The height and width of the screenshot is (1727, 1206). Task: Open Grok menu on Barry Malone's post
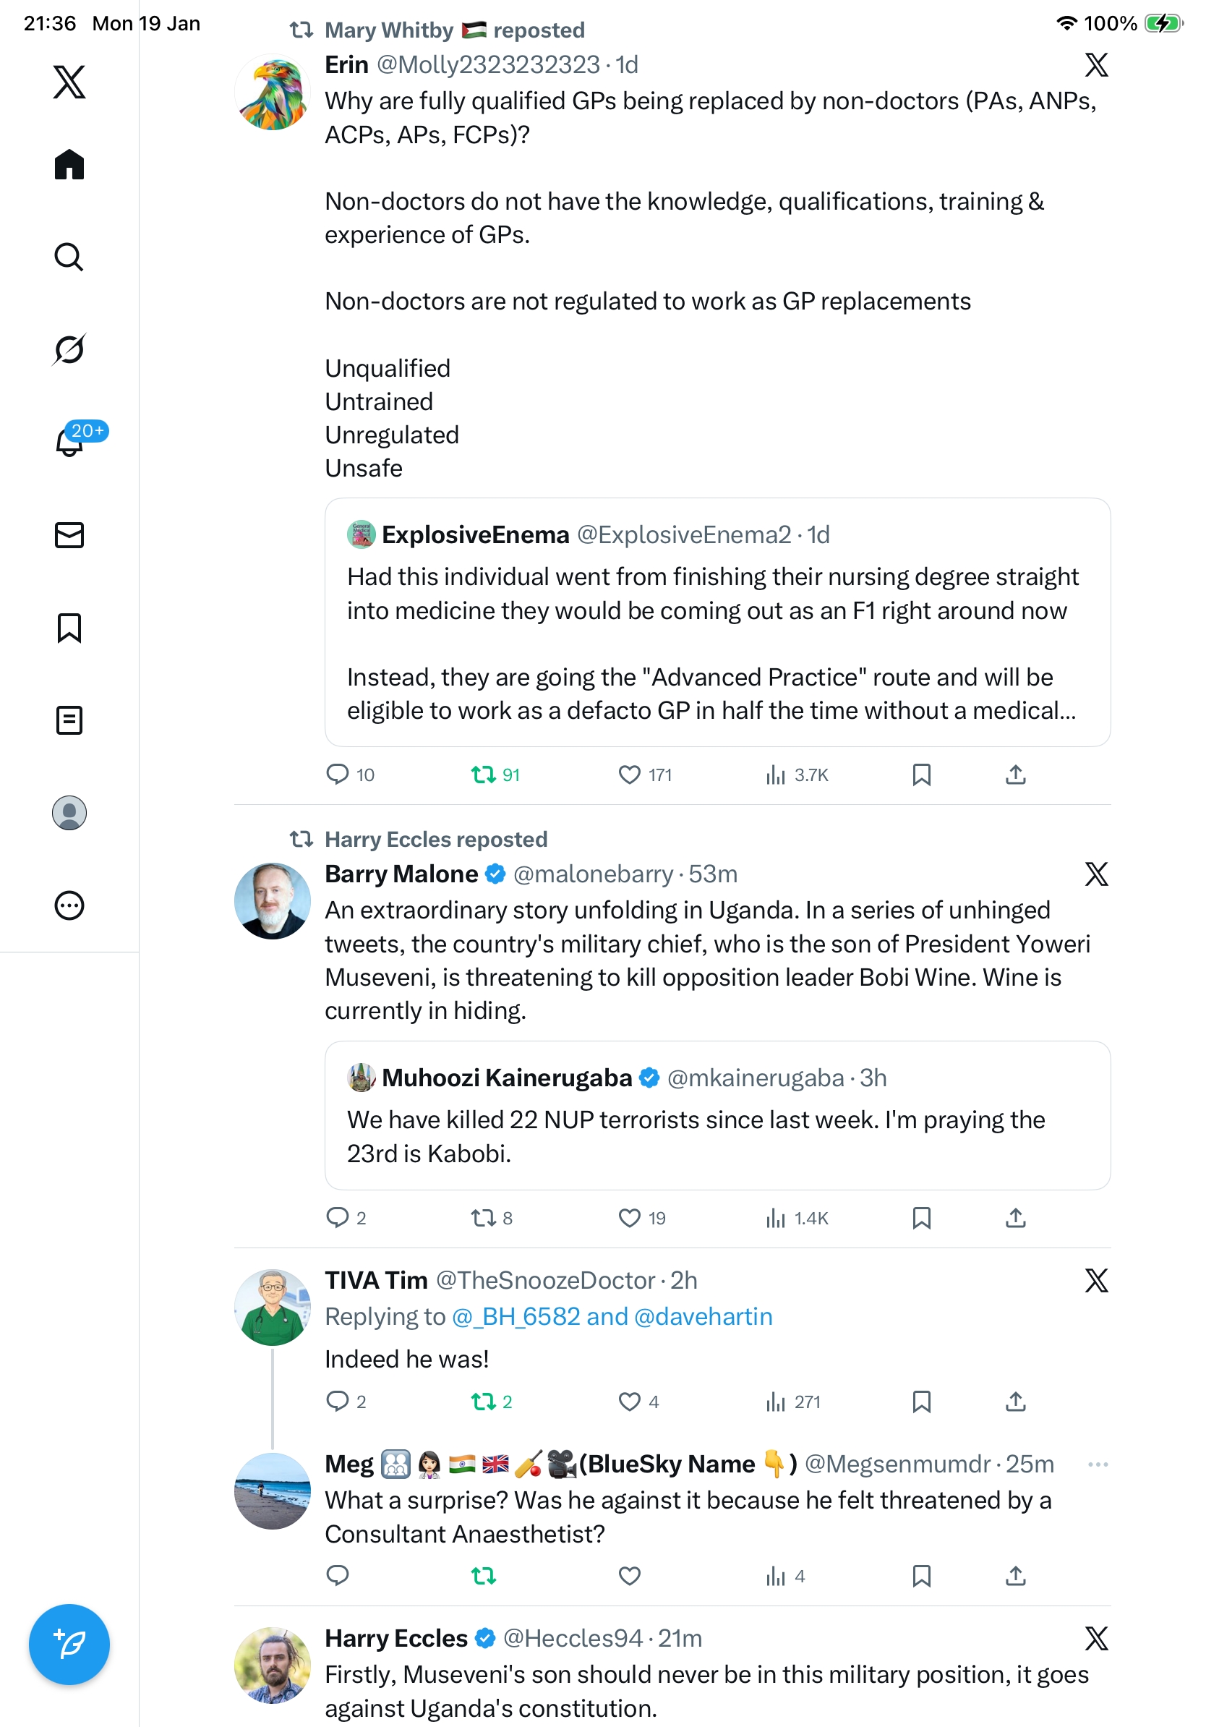[x=1096, y=874]
